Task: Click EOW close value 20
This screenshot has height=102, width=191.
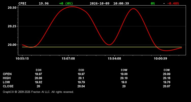Action: pyautogui.click(x=124, y=86)
